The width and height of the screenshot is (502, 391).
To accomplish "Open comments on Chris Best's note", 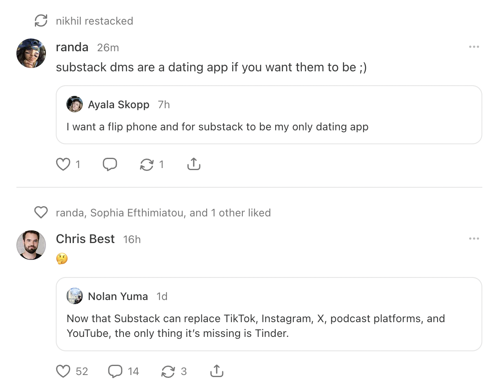I will click(115, 371).
